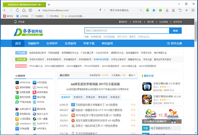Click the 艾德尔冒险 game thumbnail
198x135 pixels.
(x=147, y=99)
